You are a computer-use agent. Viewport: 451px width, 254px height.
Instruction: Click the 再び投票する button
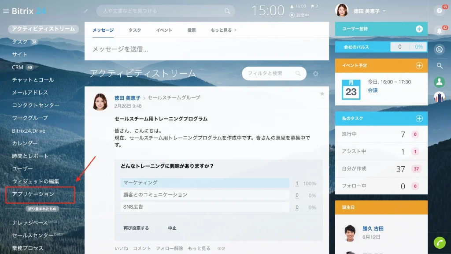pos(136,228)
